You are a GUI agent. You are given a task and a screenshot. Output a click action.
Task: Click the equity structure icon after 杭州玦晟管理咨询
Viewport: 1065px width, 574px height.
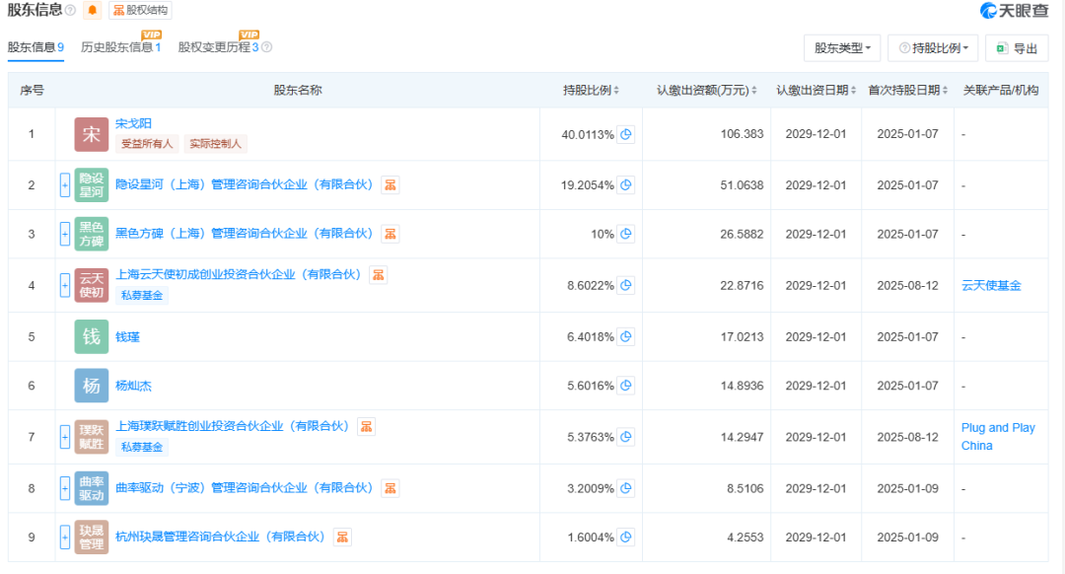point(342,538)
